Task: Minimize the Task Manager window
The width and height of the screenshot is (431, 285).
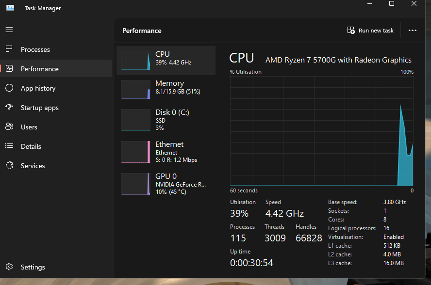Action: [370, 4]
